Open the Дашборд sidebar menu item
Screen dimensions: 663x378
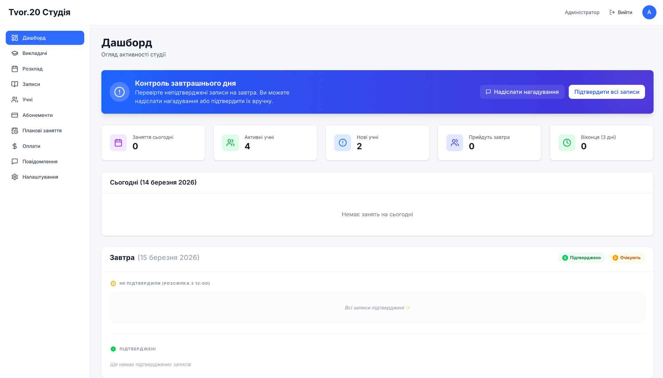click(45, 38)
